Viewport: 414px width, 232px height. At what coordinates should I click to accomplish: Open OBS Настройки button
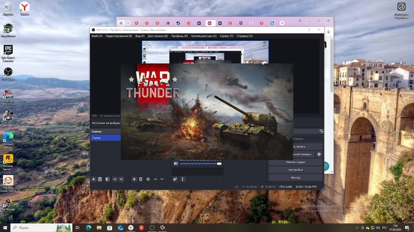[296, 170]
